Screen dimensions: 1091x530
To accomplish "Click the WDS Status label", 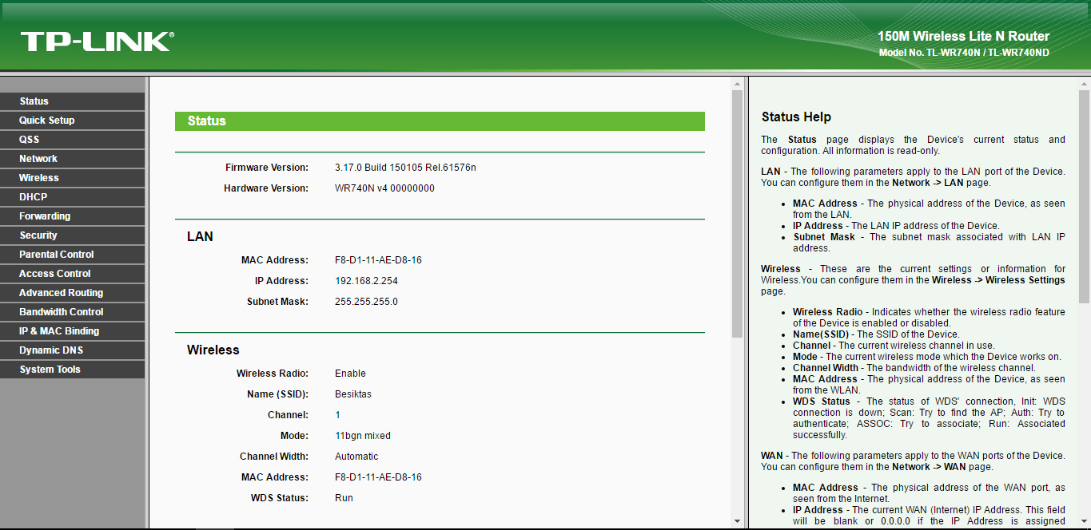I will coord(279,498).
